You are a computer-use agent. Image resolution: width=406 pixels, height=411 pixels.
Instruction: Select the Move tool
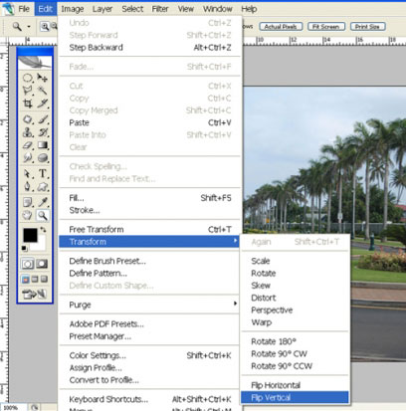pos(43,78)
